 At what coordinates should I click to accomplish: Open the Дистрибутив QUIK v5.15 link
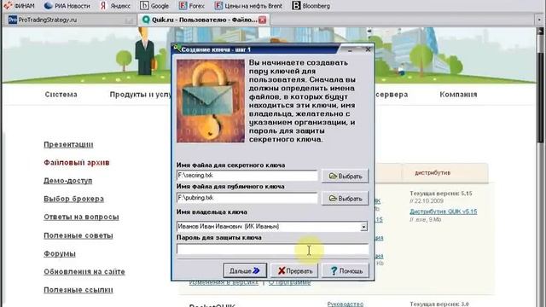click(444, 211)
